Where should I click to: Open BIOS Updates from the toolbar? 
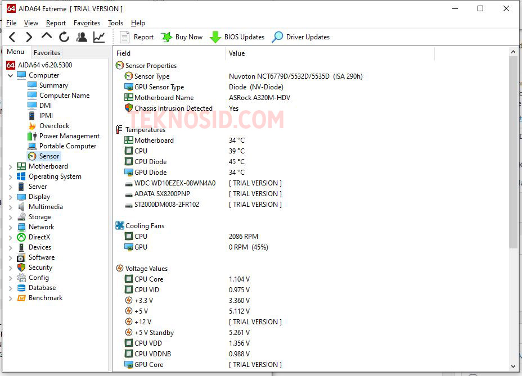click(237, 37)
